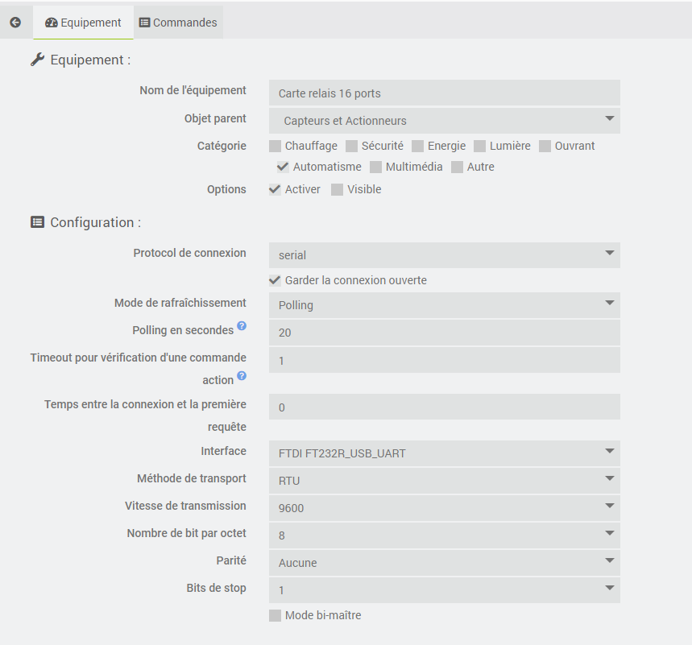
Task: Uncheck the Automatisme category
Action: point(283,167)
